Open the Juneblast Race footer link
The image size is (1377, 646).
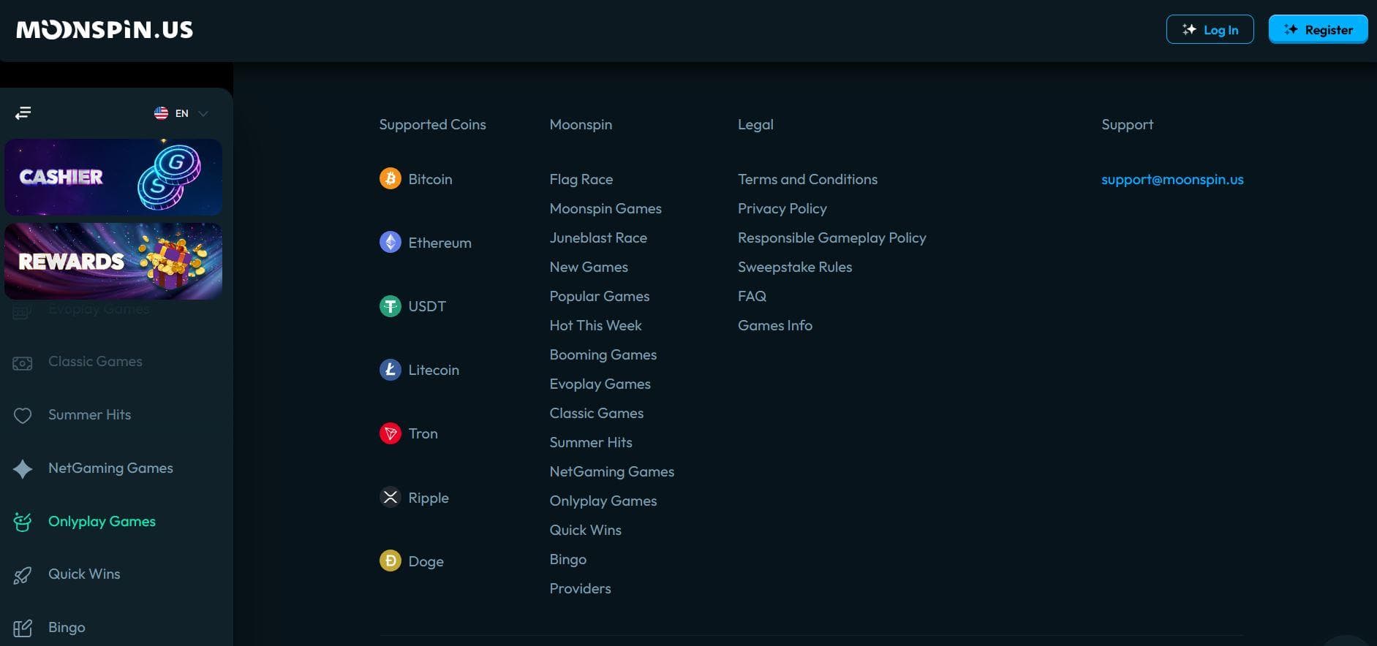coord(598,237)
